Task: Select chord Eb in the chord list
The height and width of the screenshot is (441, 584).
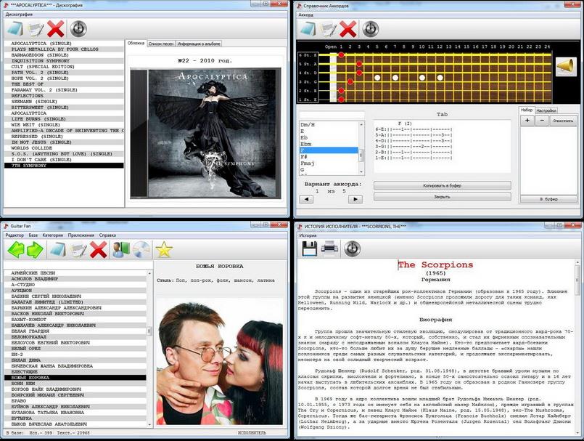Action: (x=329, y=137)
